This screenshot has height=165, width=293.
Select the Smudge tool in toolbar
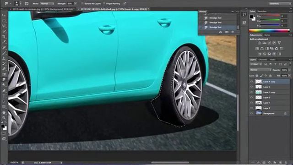click(x=4, y=80)
